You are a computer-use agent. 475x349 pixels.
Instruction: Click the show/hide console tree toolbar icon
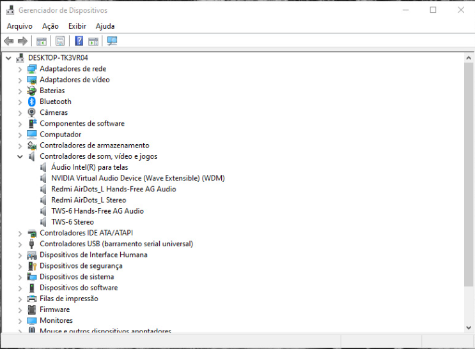click(x=42, y=41)
